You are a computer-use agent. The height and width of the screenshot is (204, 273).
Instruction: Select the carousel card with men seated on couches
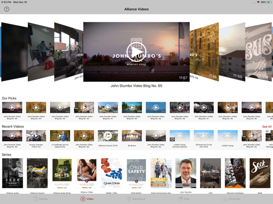click(69, 52)
